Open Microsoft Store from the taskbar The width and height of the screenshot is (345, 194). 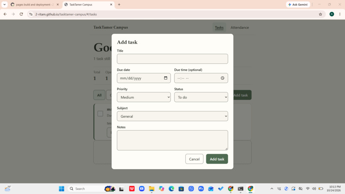click(181, 189)
